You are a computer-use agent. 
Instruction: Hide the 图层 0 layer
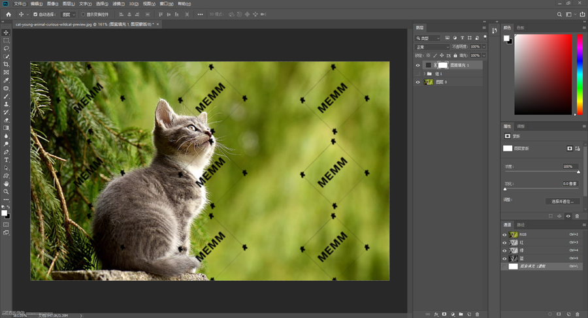pyautogui.click(x=418, y=82)
